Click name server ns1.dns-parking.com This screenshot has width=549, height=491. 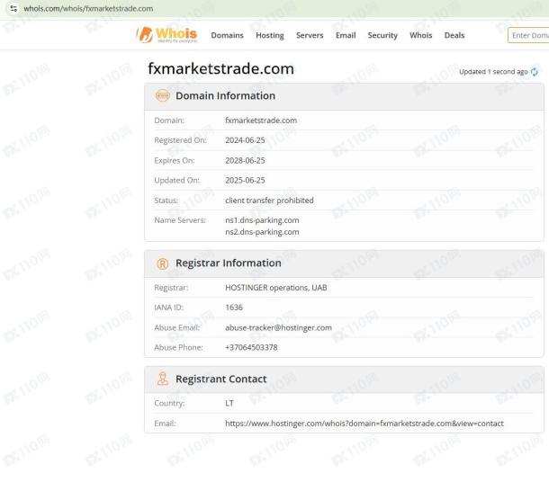click(262, 220)
